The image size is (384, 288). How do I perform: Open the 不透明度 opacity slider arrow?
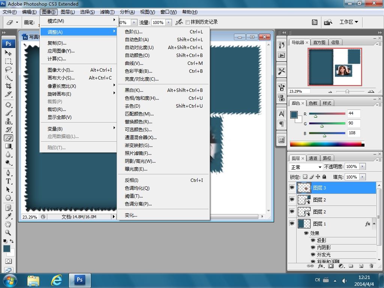(363, 166)
